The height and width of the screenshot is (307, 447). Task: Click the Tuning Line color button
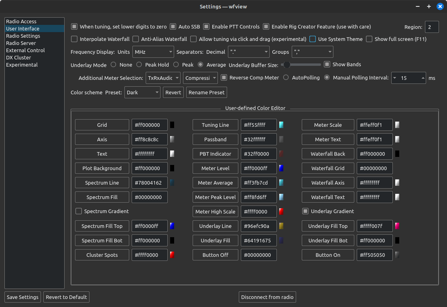(x=215, y=125)
